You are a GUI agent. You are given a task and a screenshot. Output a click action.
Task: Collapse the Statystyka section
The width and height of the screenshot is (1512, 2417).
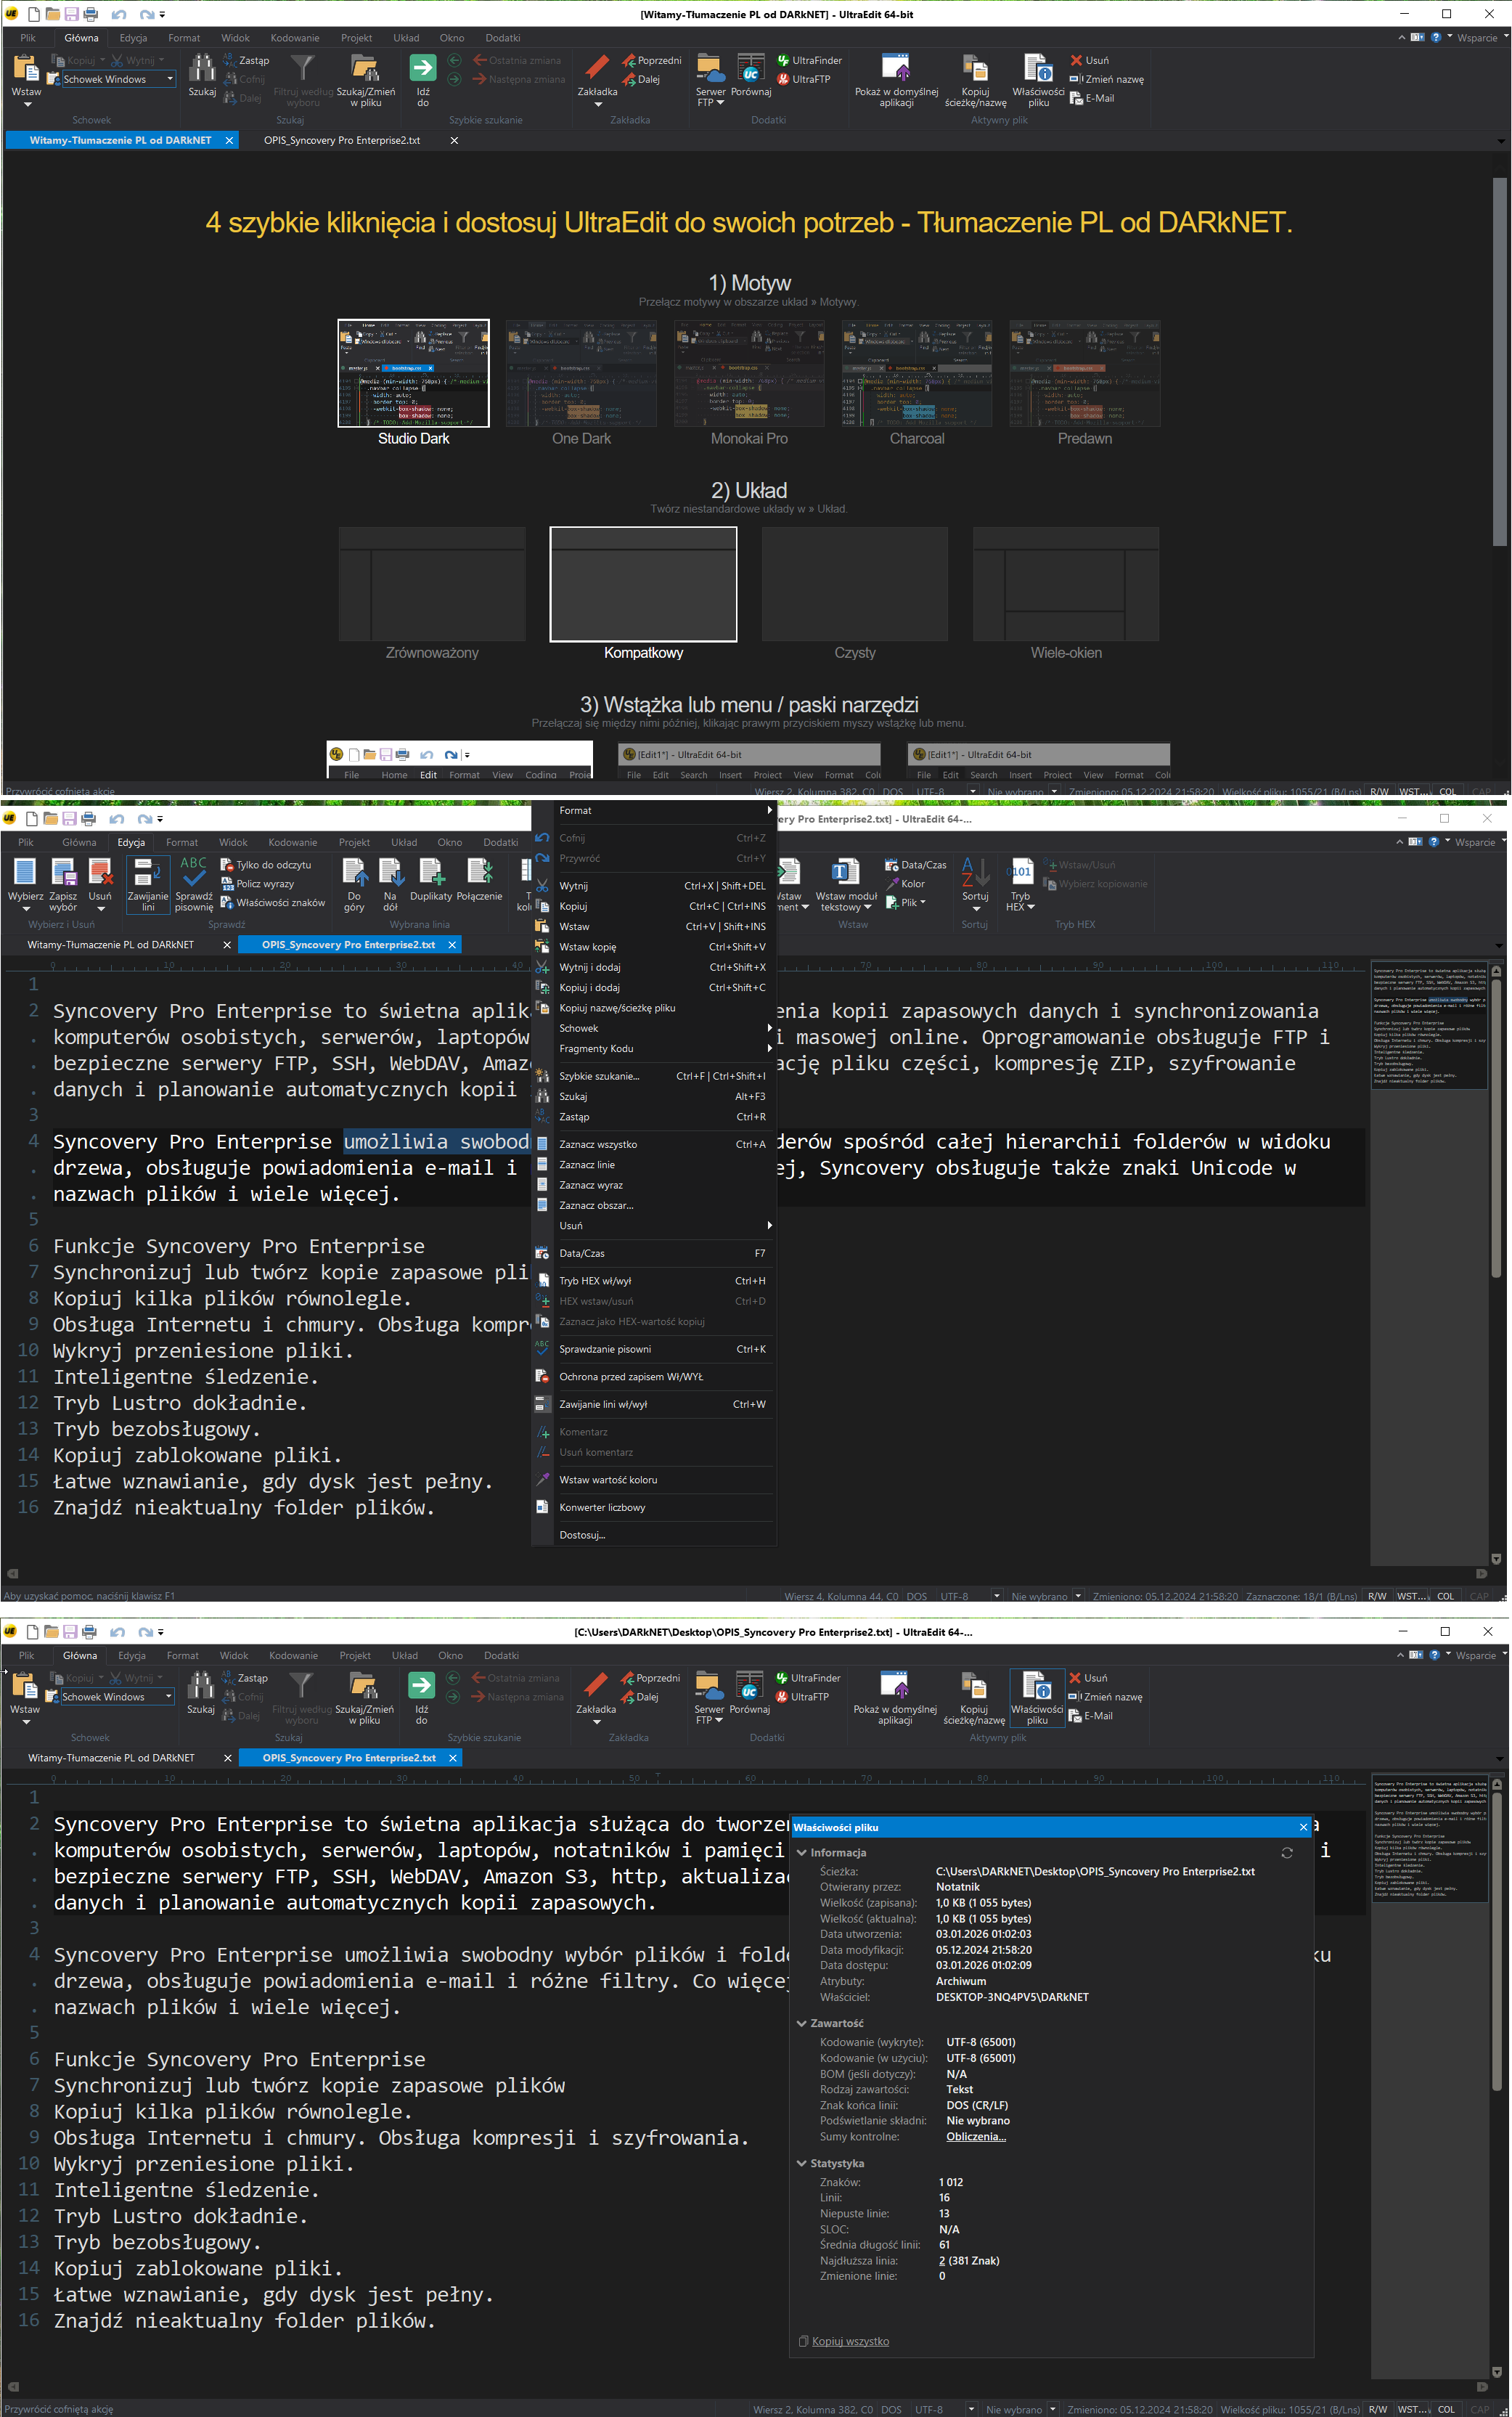click(x=802, y=2163)
